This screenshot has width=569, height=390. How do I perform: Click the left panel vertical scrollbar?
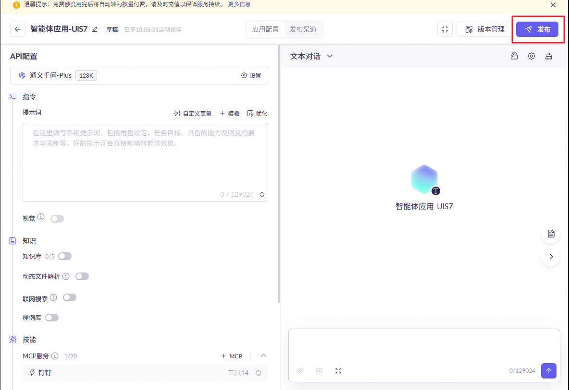click(278, 174)
